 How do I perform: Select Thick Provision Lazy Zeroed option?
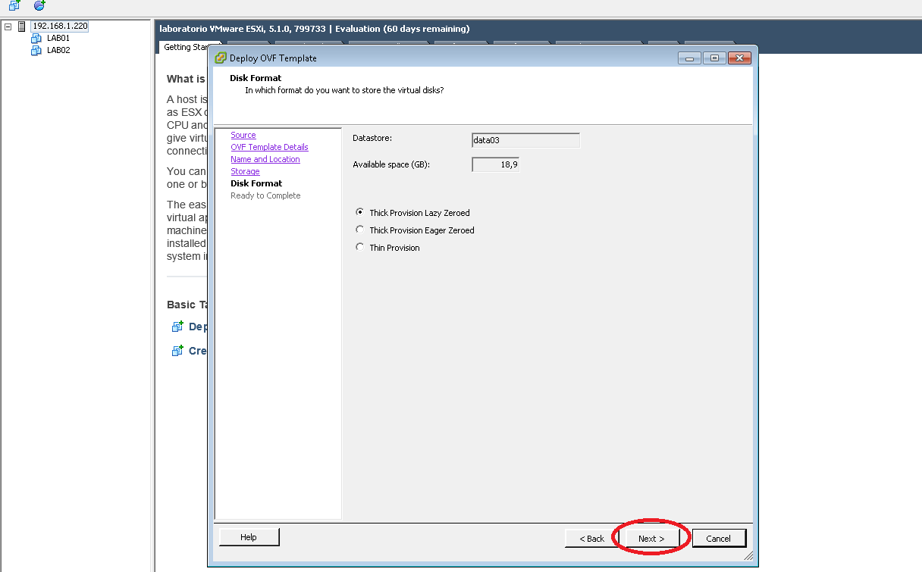[x=412, y=213]
